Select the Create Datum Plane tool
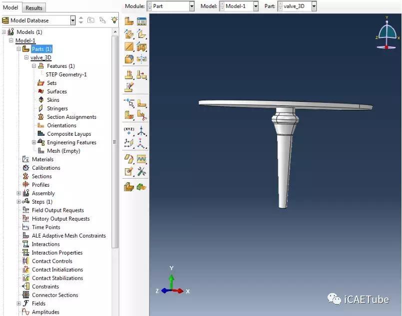402x316 pixels. (129, 143)
